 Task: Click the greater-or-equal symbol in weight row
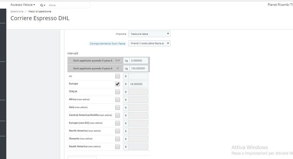(x=117, y=61)
